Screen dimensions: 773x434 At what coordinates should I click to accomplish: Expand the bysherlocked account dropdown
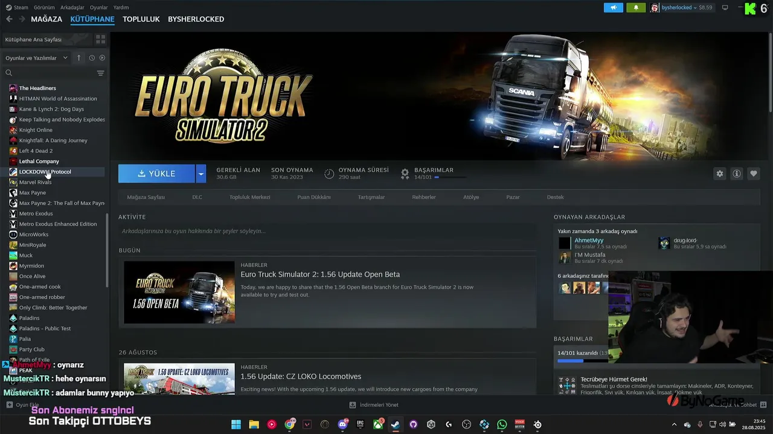[682, 7]
